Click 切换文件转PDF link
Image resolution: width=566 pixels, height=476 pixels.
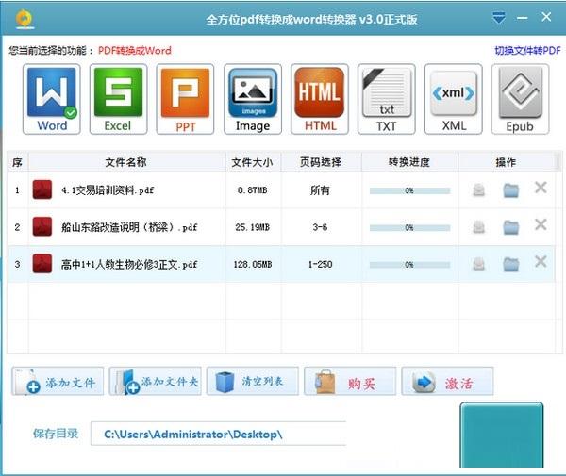(x=525, y=50)
